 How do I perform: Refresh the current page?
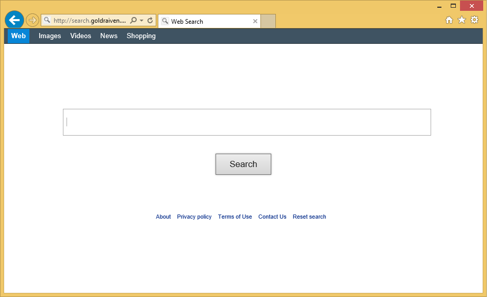coord(150,21)
